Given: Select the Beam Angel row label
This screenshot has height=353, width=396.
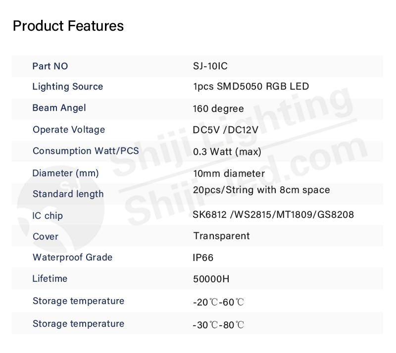Looking at the screenshot, I should [x=59, y=108].
